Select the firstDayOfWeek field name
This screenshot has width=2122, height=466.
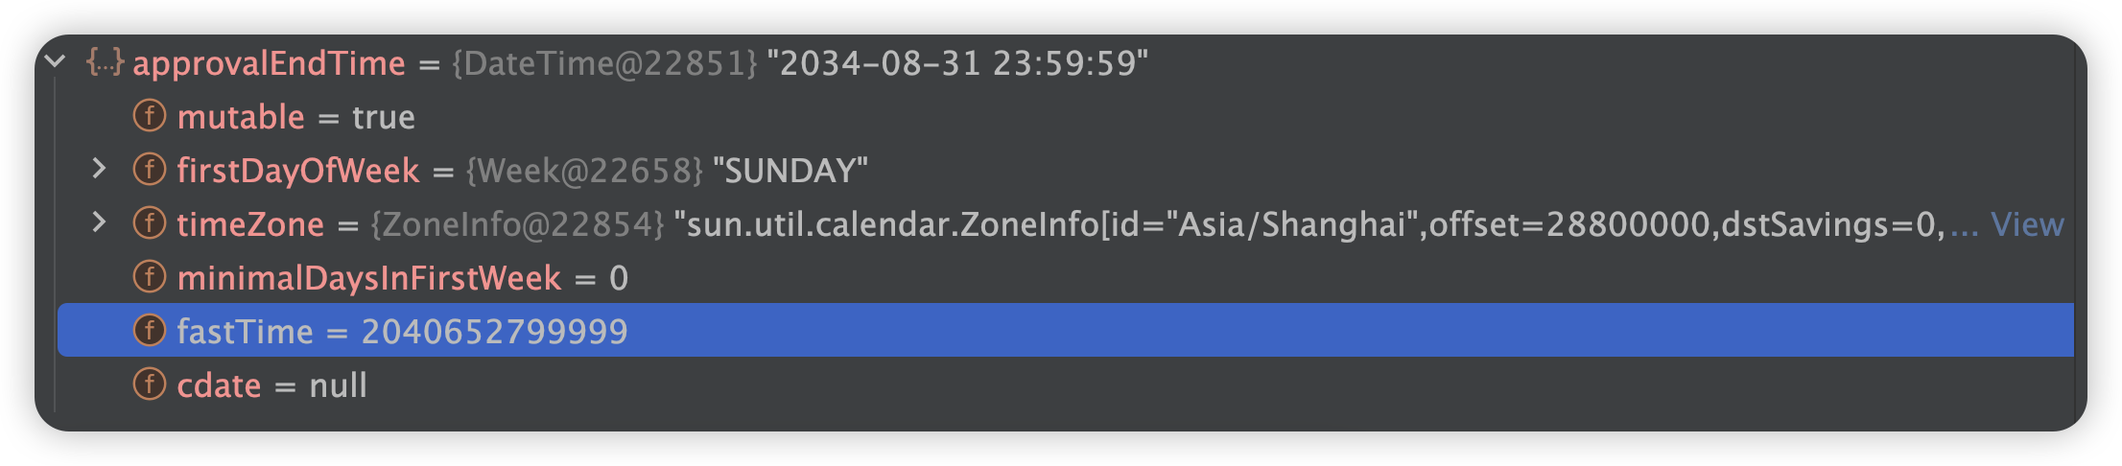tap(298, 171)
